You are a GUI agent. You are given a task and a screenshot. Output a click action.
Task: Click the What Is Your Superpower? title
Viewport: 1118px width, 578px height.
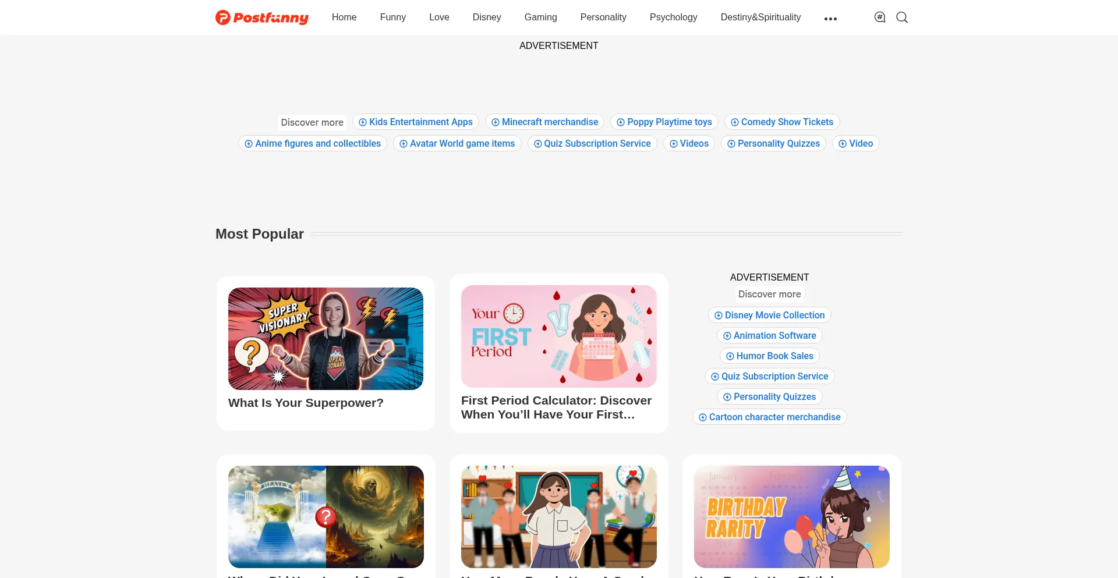click(x=306, y=403)
